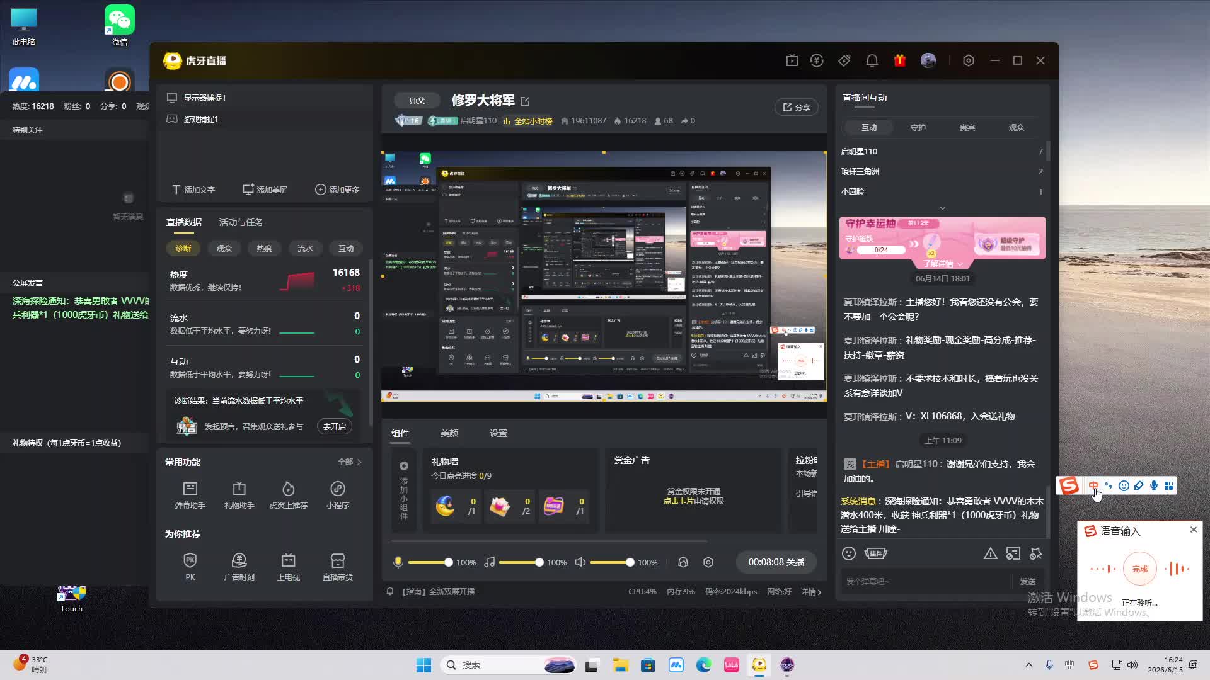Adjust music volume slider
1210x680 pixels.
pos(521,562)
